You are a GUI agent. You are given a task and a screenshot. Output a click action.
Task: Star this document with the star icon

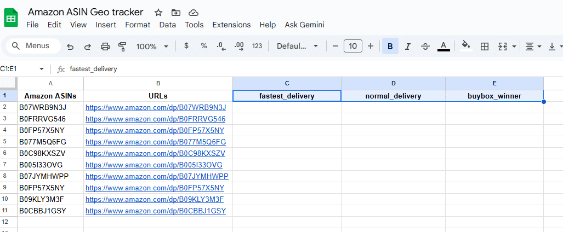click(158, 12)
